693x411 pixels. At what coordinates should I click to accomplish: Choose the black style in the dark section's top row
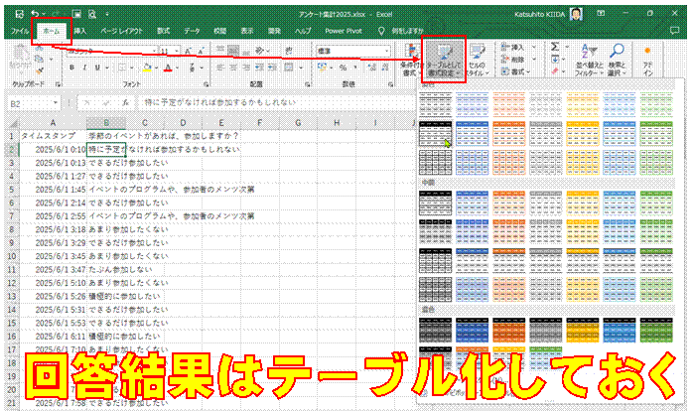coord(435,331)
